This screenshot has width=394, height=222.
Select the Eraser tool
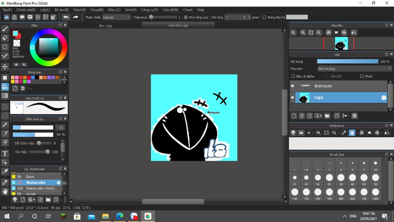click(5, 38)
